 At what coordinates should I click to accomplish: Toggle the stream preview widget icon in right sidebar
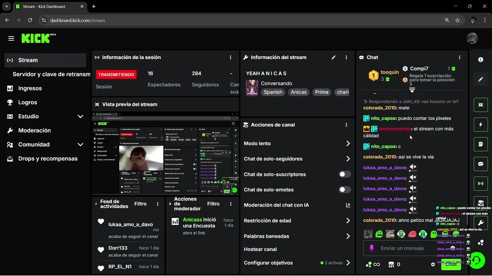coord(480,105)
